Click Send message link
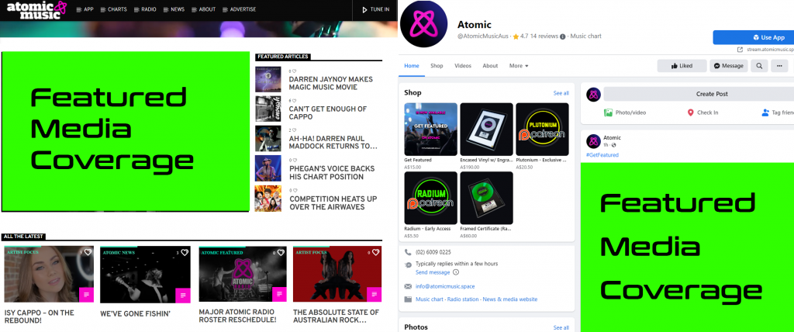794x332 pixels. [433, 272]
